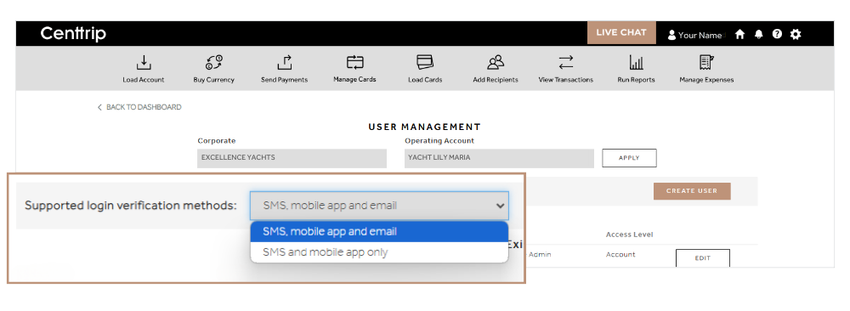
Task: Click the Access Level column header
Action: (x=629, y=235)
